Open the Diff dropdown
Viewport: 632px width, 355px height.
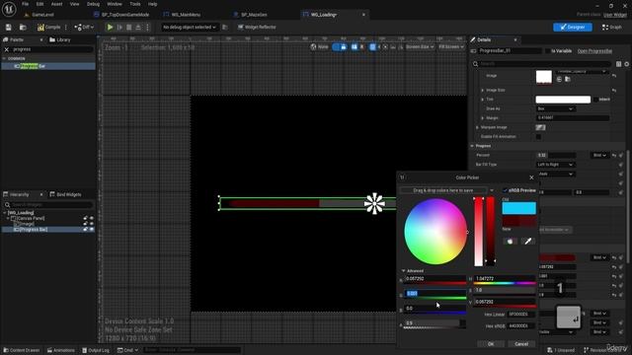click(x=84, y=27)
